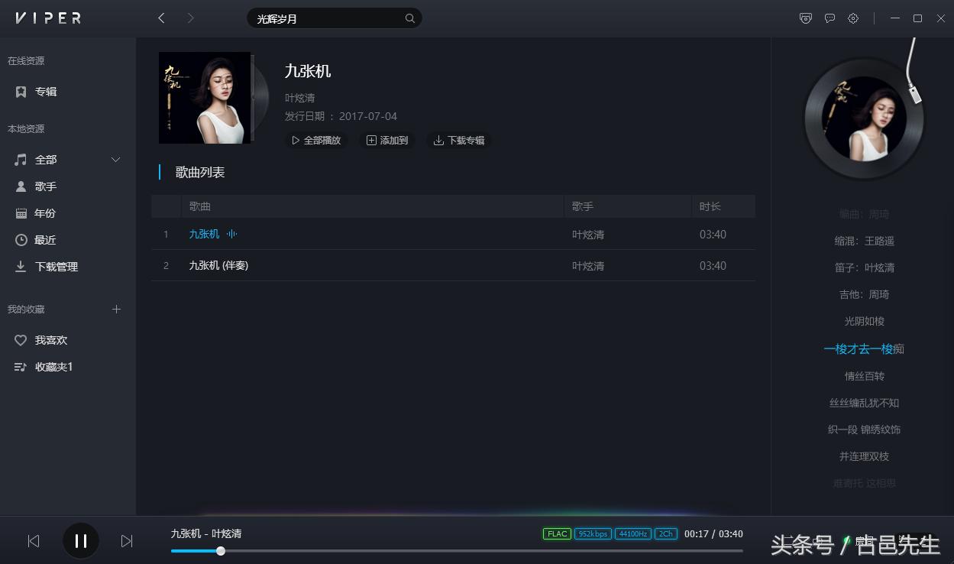
Task: Skip to the next track
Action: click(x=127, y=540)
